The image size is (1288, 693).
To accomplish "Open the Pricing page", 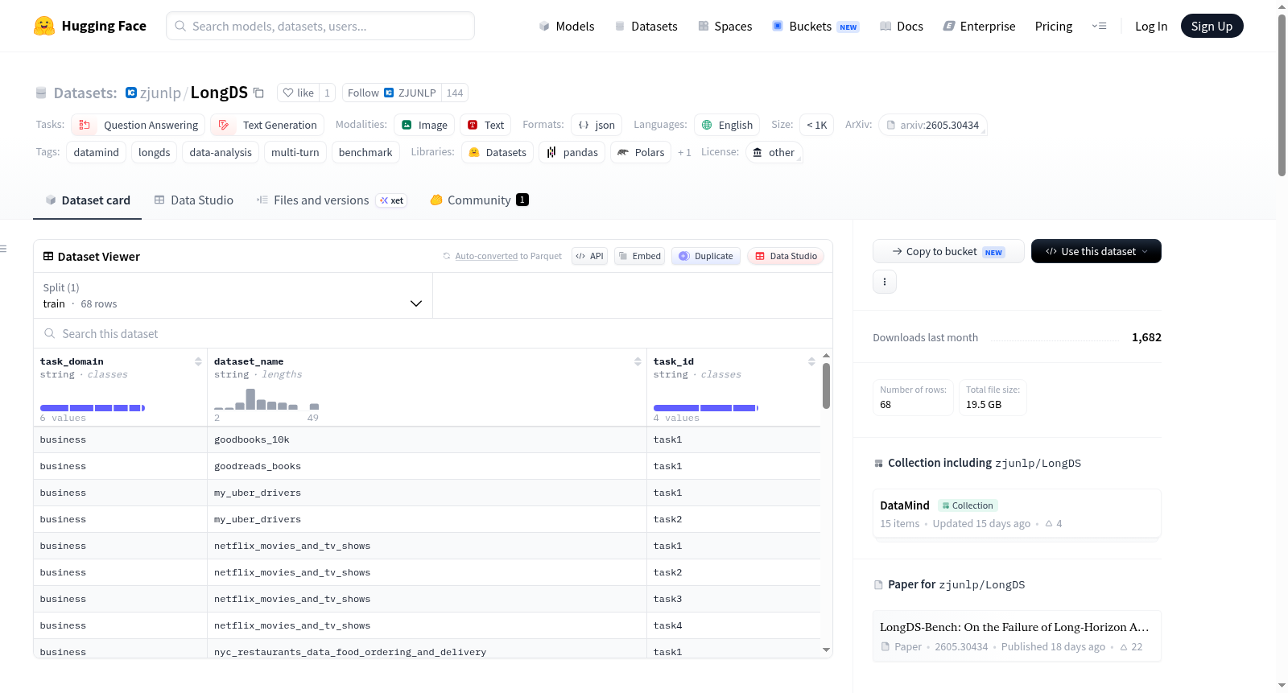I will [1054, 26].
